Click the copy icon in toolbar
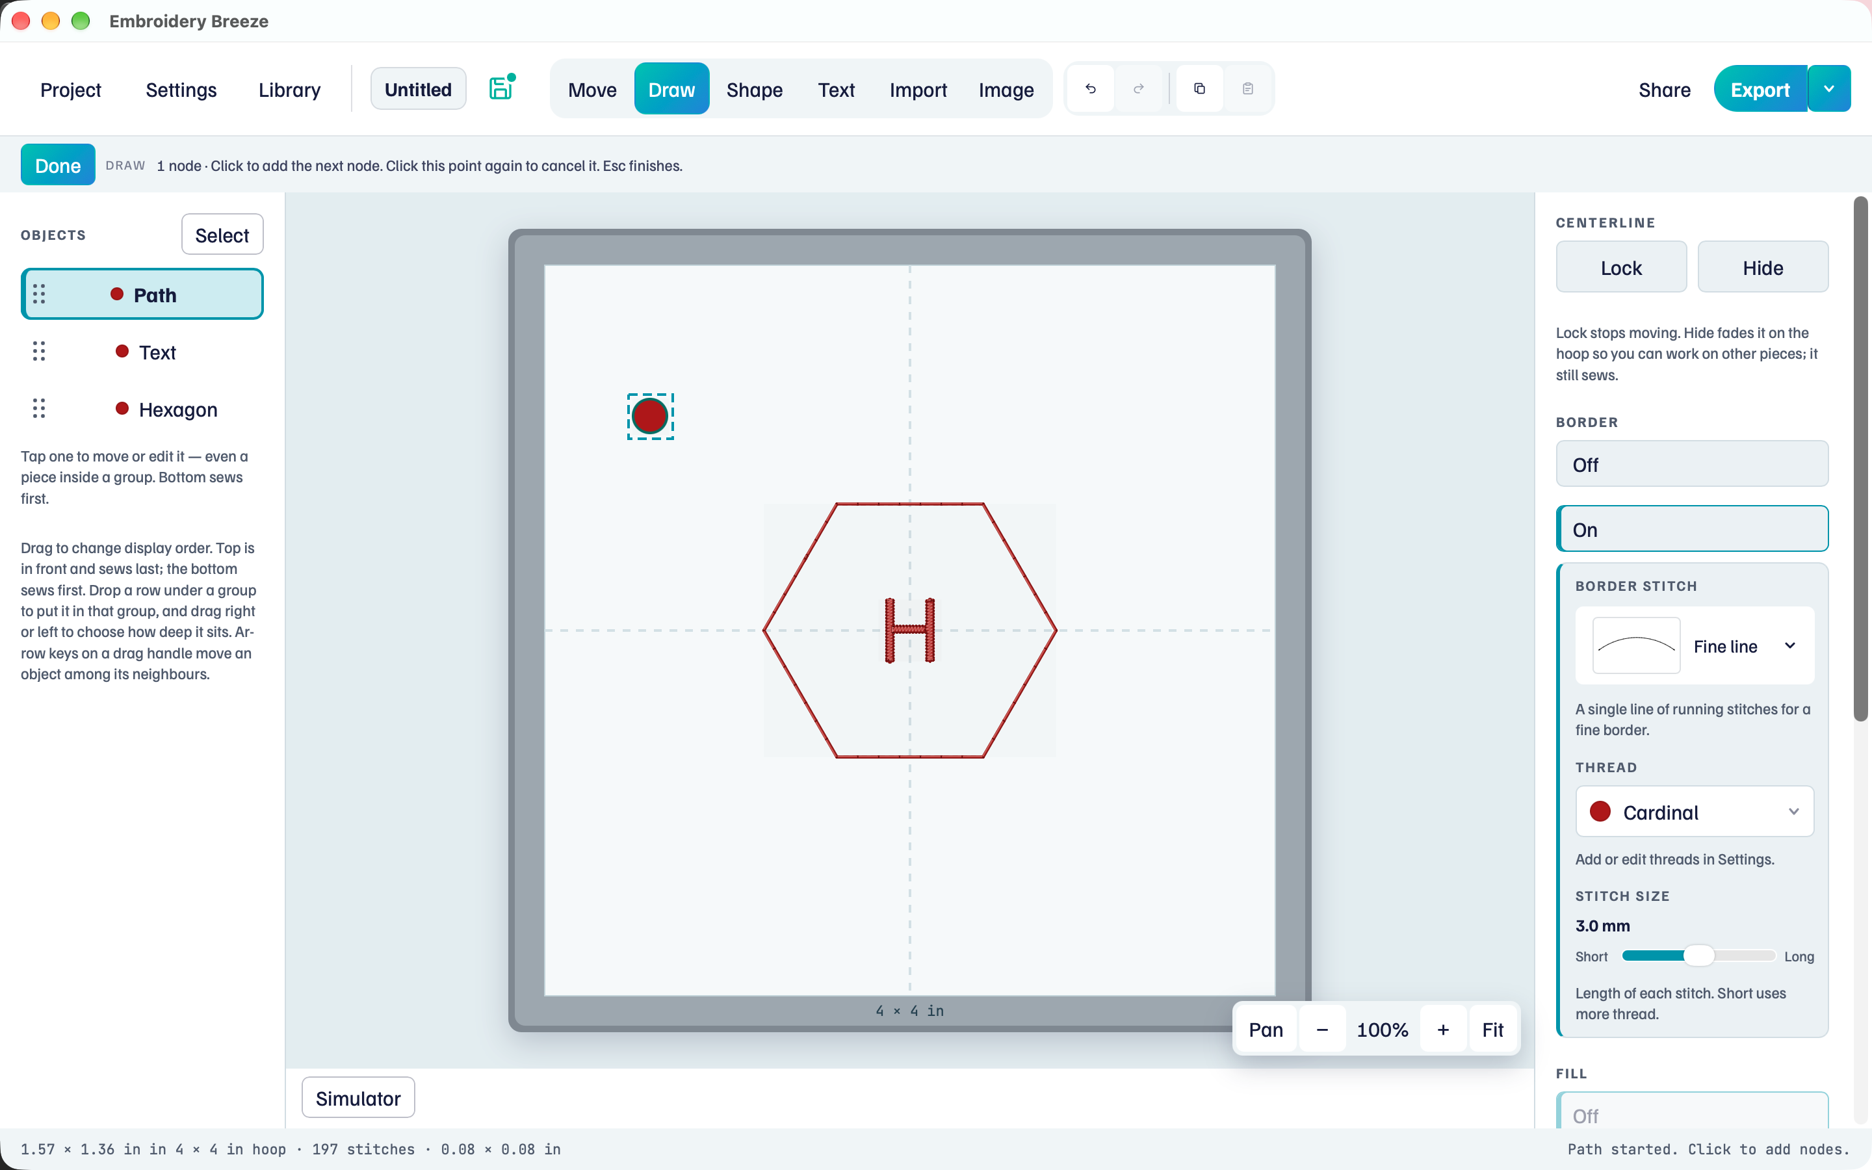Image resolution: width=1872 pixels, height=1170 pixels. (1200, 89)
